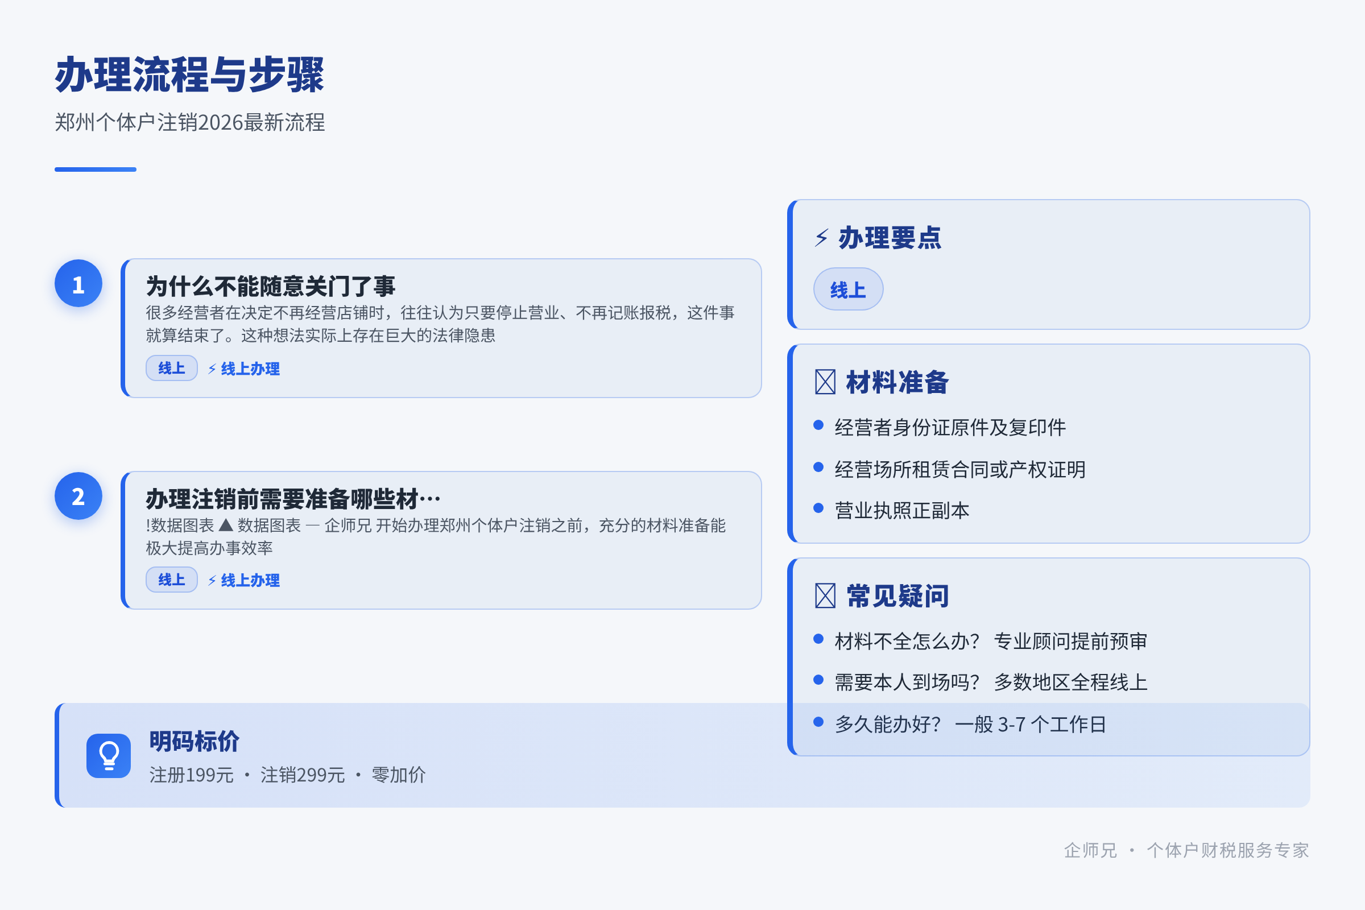Image resolution: width=1365 pixels, height=910 pixels.
Task: Click 线上办理 link in the step 2 card
Action: tap(244, 580)
